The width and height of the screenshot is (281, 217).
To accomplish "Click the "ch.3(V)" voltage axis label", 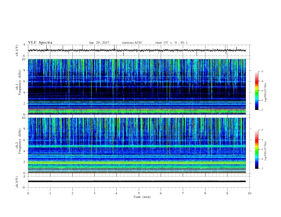I will (x=17, y=182).
